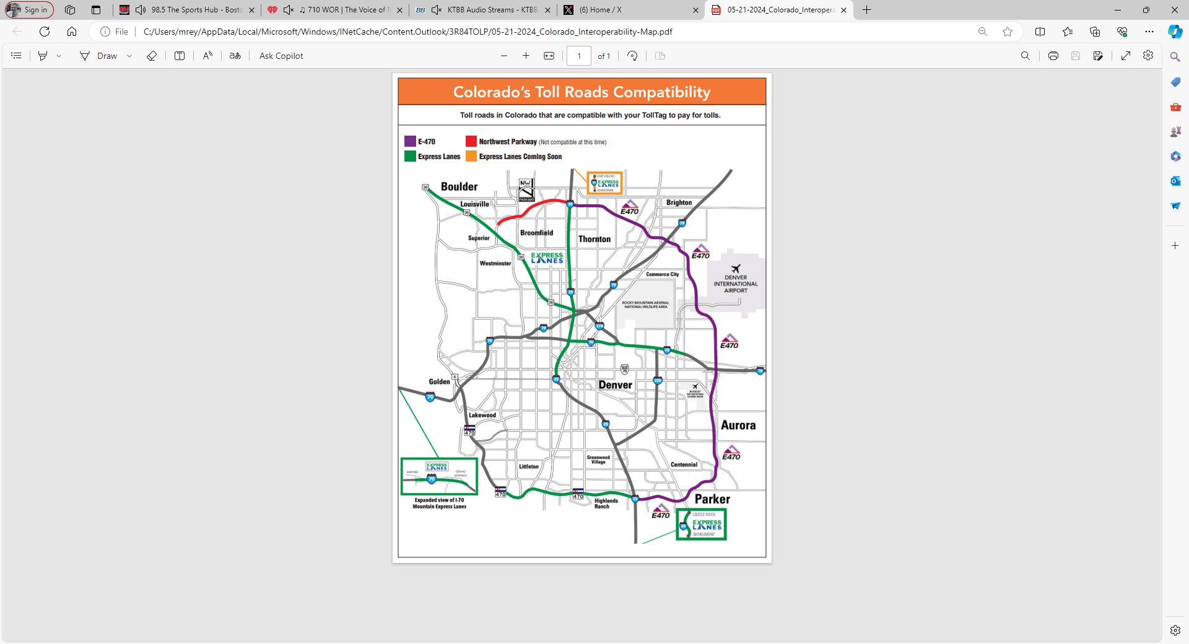Add this page to favorites
This screenshot has width=1189, height=644.
(x=1008, y=32)
